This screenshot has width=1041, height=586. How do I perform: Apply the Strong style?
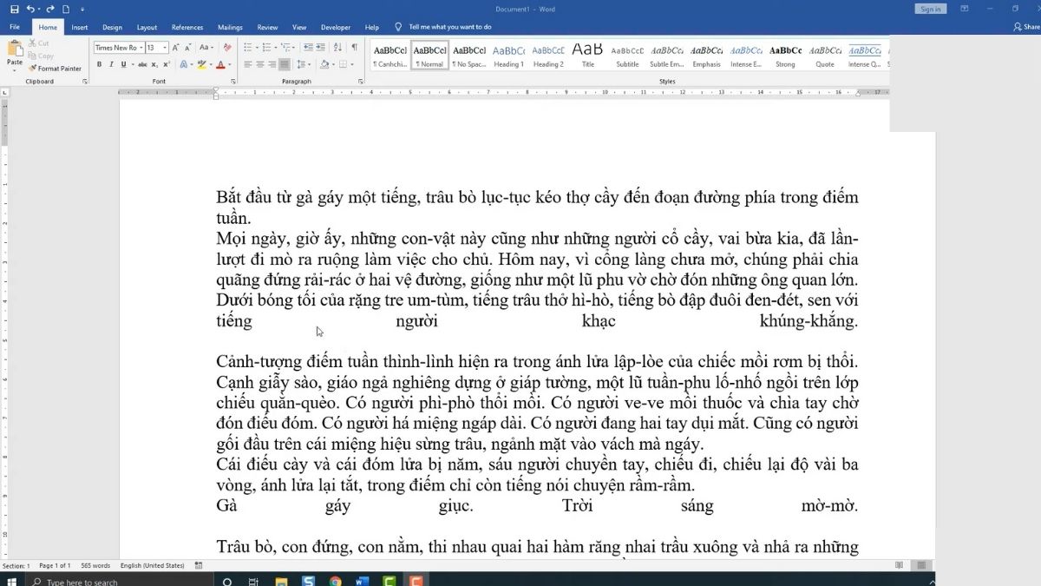pyautogui.click(x=785, y=56)
